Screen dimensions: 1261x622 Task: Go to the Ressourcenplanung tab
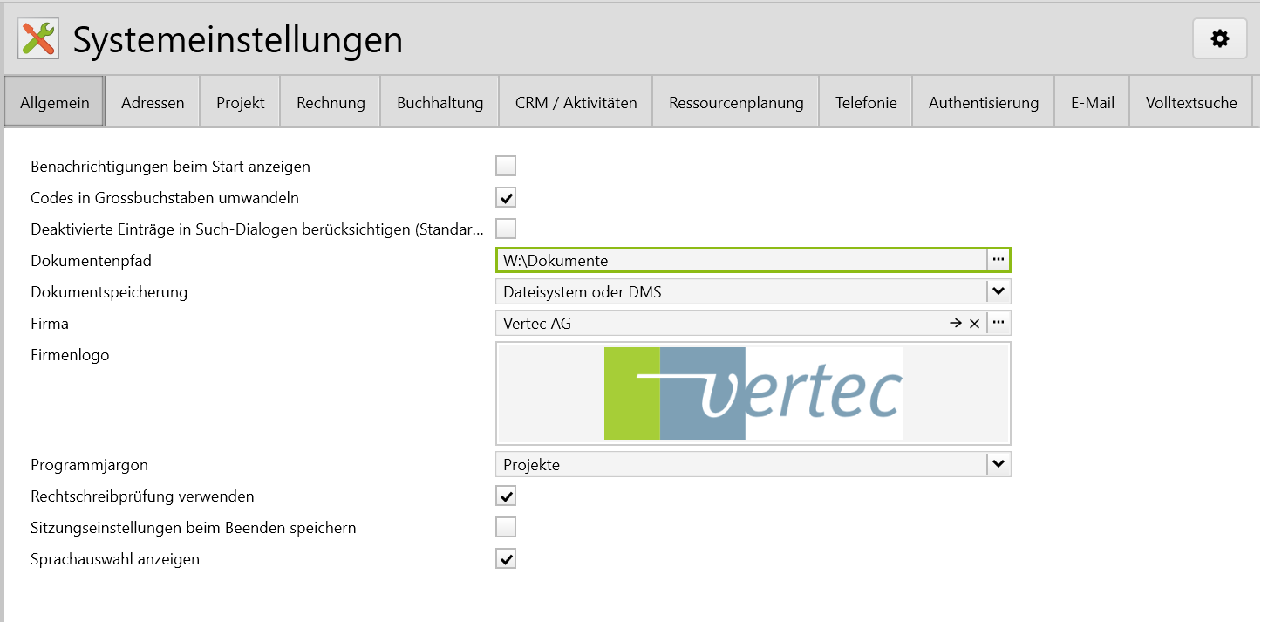click(736, 103)
